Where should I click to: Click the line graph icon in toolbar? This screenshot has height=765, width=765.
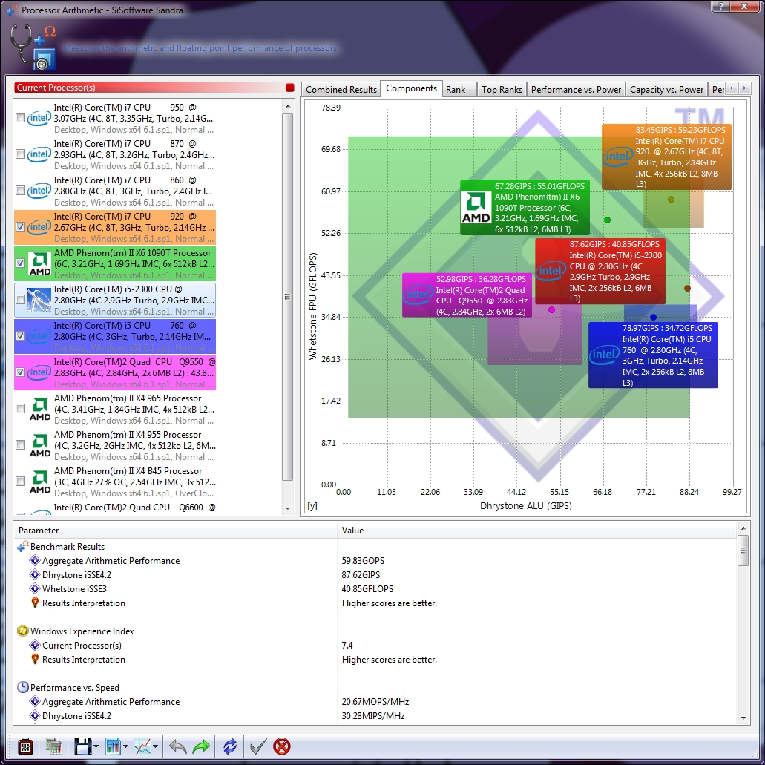(142, 746)
